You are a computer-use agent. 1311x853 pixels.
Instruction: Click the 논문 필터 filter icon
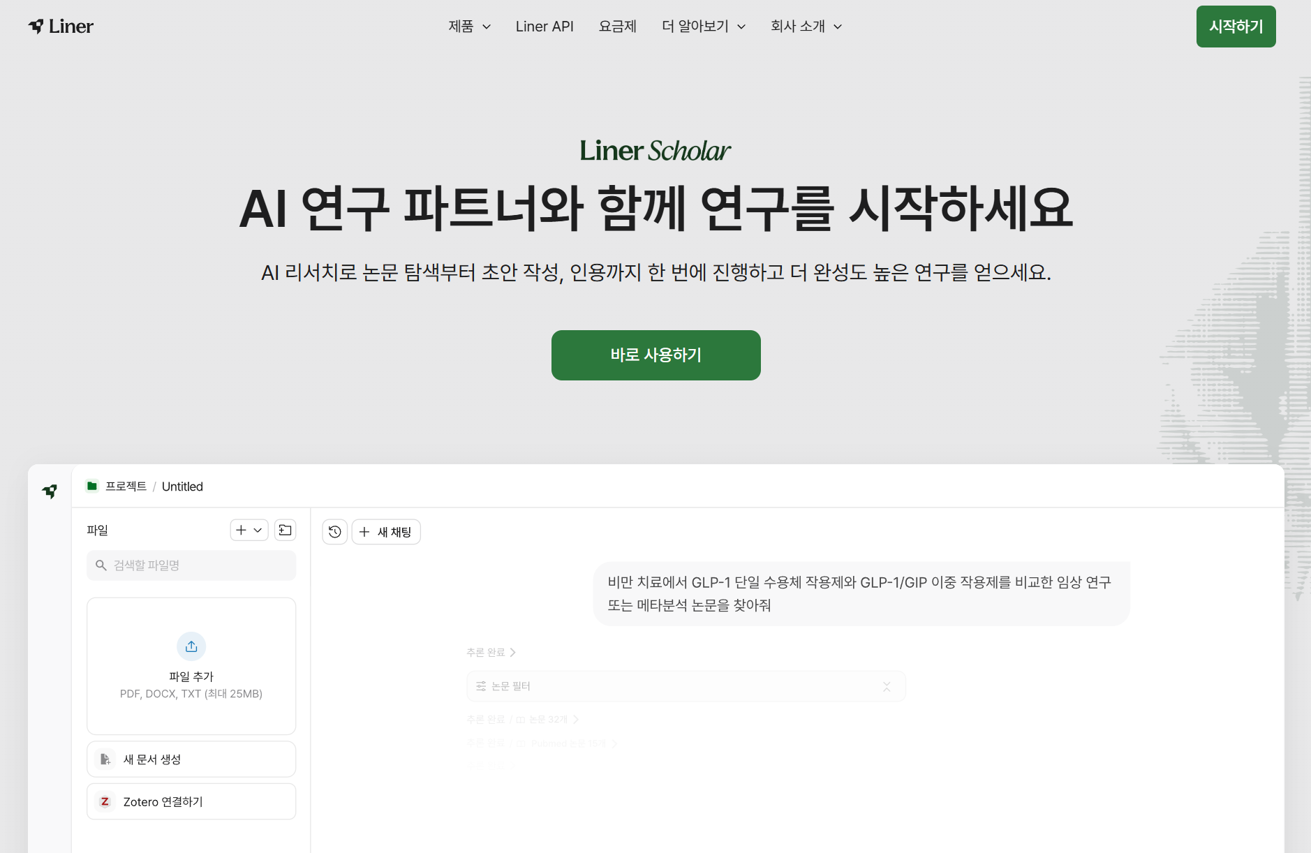point(481,686)
